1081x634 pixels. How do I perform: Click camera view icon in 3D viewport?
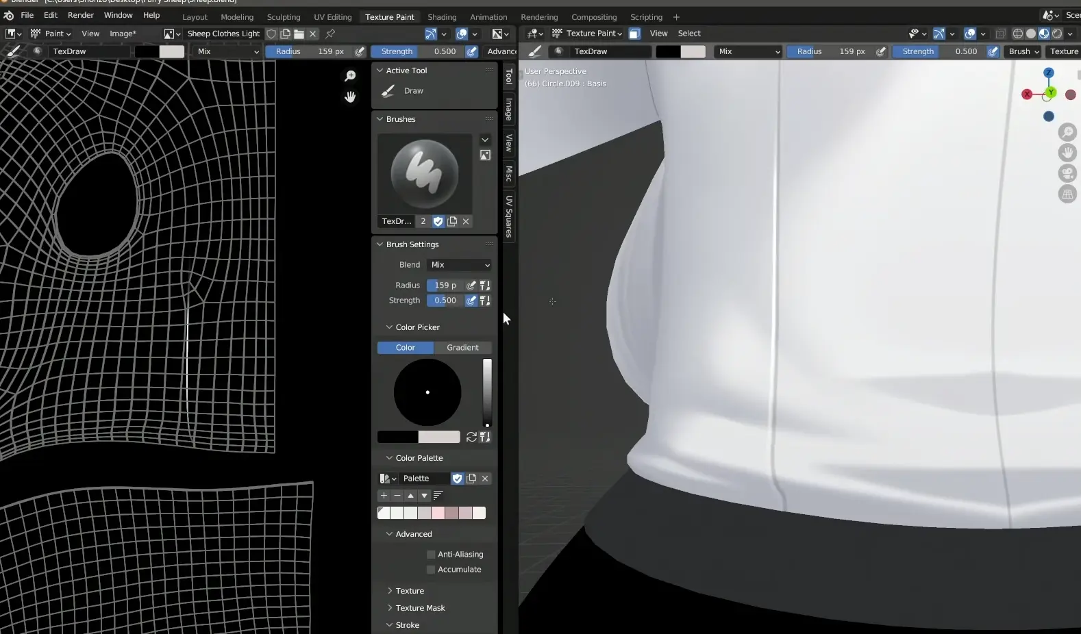point(1067,173)
